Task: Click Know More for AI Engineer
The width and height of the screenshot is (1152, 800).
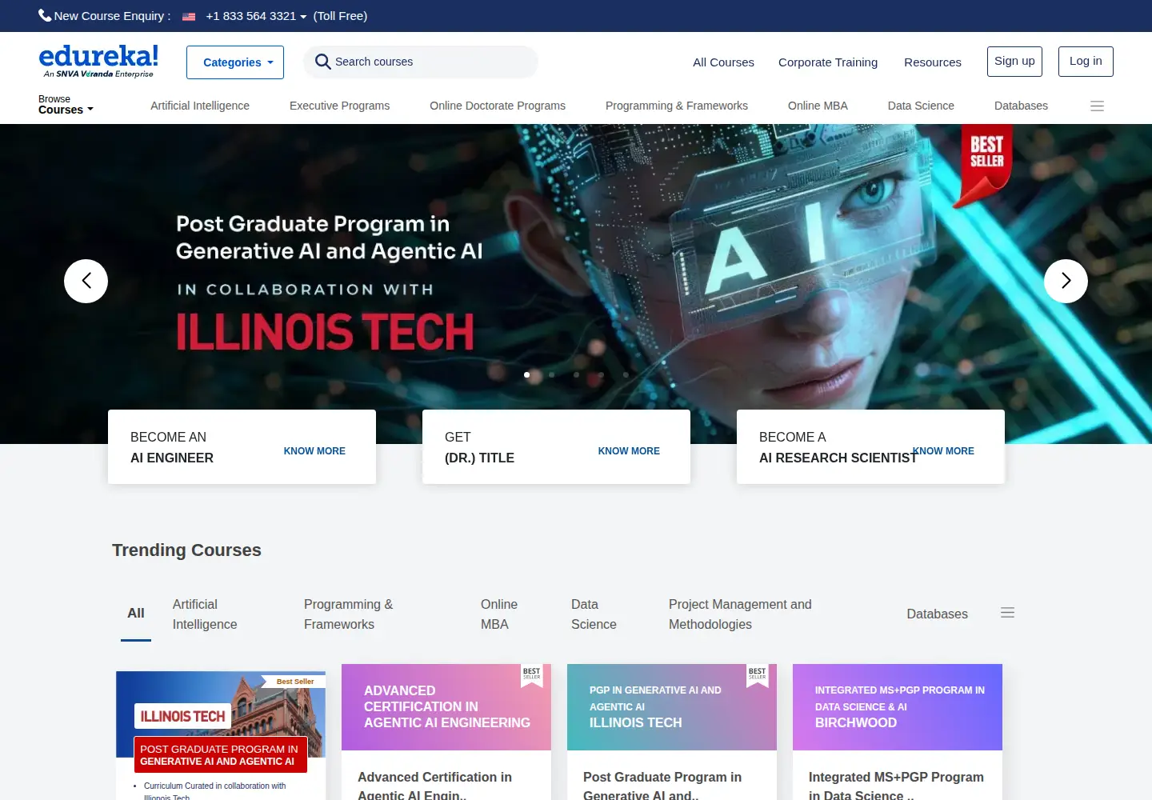Action: [314, 451]
